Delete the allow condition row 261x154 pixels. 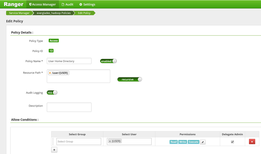tap(252, 142)
